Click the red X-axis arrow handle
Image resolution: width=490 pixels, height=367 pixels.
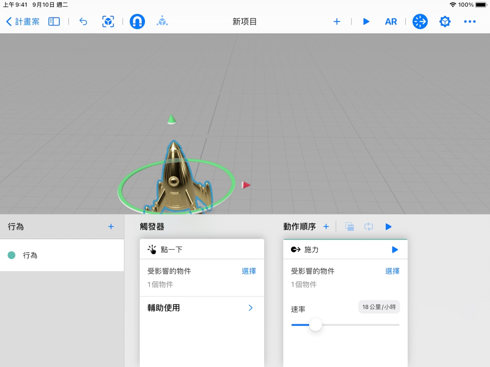(x=246, y=185)
